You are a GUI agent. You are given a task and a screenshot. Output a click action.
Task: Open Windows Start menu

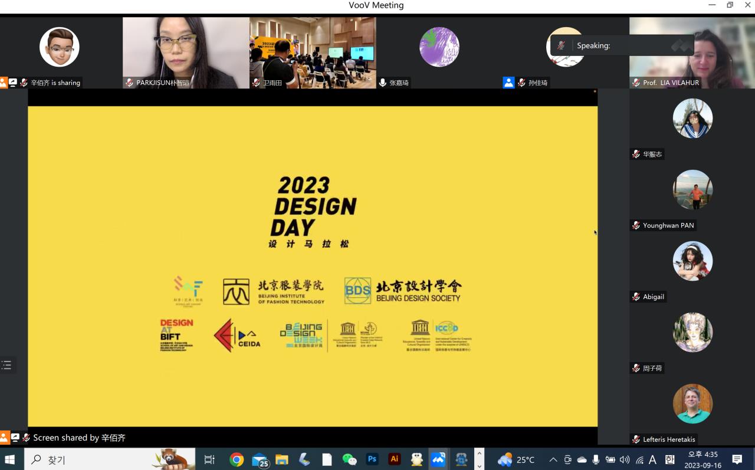(10, 459)
